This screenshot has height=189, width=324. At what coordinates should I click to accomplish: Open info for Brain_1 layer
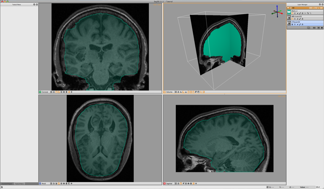click(295, 13)
